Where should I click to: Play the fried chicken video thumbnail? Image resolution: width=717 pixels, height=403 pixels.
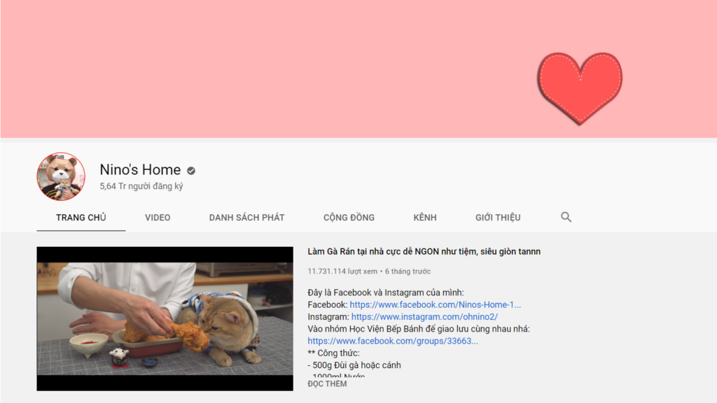165,318
